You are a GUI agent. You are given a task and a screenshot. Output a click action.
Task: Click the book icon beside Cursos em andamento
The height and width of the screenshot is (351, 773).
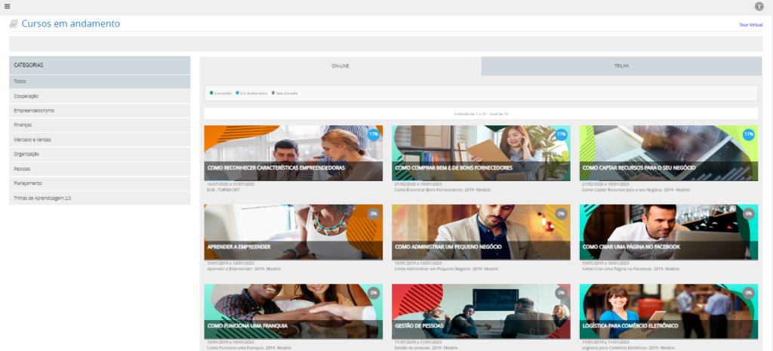tap(14, 24)
